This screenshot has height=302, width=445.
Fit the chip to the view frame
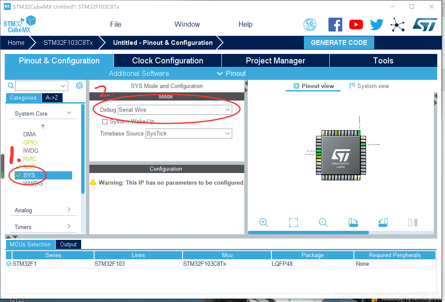pyautogui.click(x=294, y=223)
